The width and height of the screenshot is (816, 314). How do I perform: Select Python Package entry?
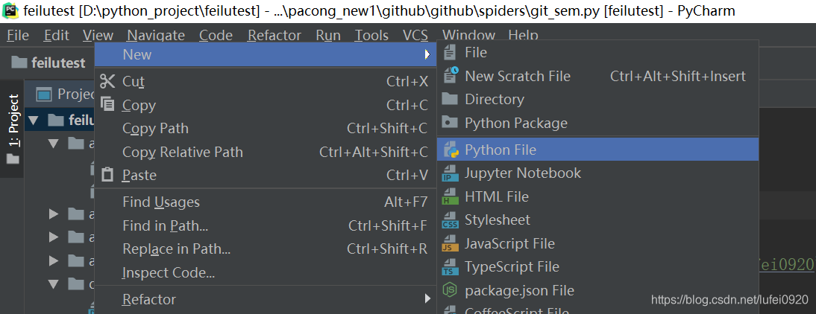pyautogui.click(x=597, y=123)
